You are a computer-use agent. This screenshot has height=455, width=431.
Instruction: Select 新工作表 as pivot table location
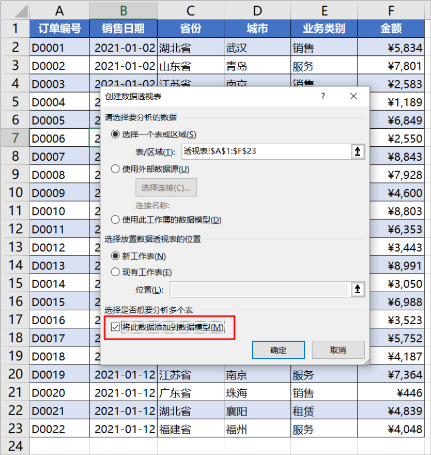[116, 256]
